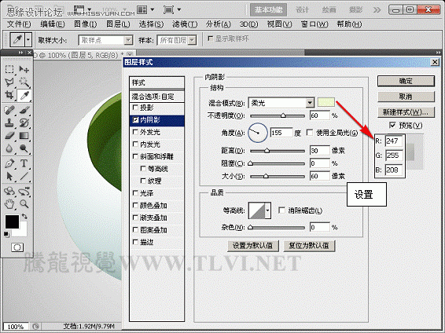
Task: Select the Polygonal Lasso tool
Action: pyautogui.click(x=9, y=82)
